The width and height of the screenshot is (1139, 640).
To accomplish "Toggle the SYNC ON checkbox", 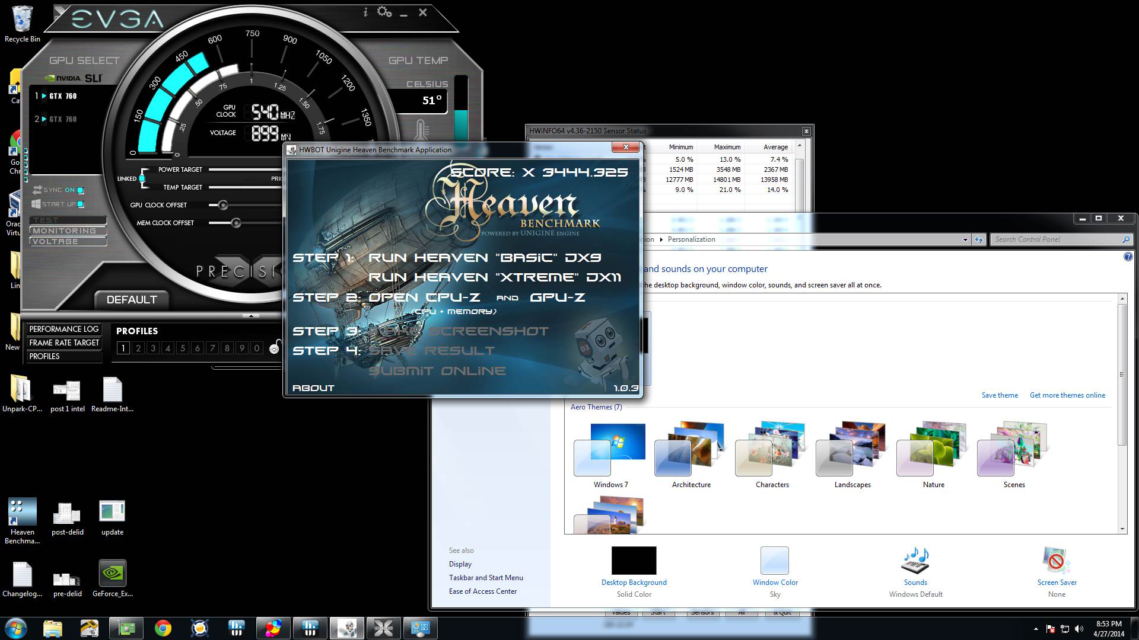I will pyautogui.click(x=81, y=190).
